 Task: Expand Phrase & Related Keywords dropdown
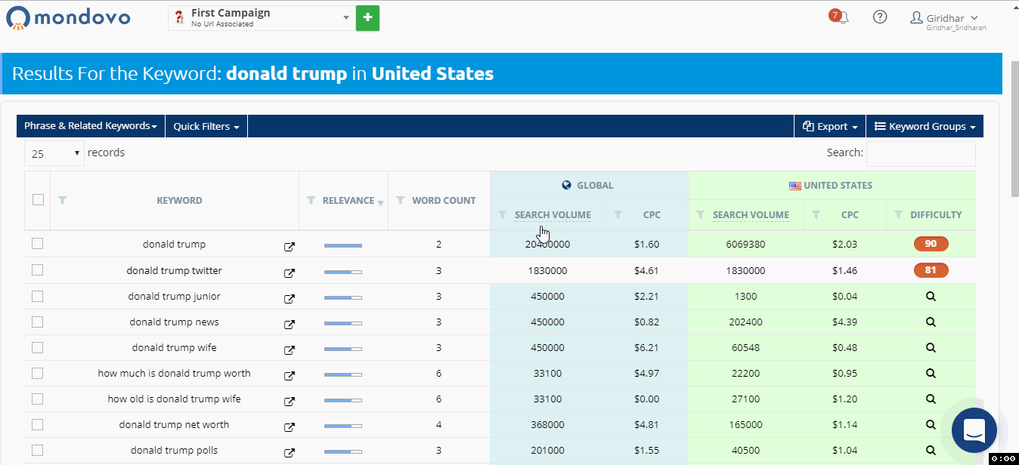(91, 126)
